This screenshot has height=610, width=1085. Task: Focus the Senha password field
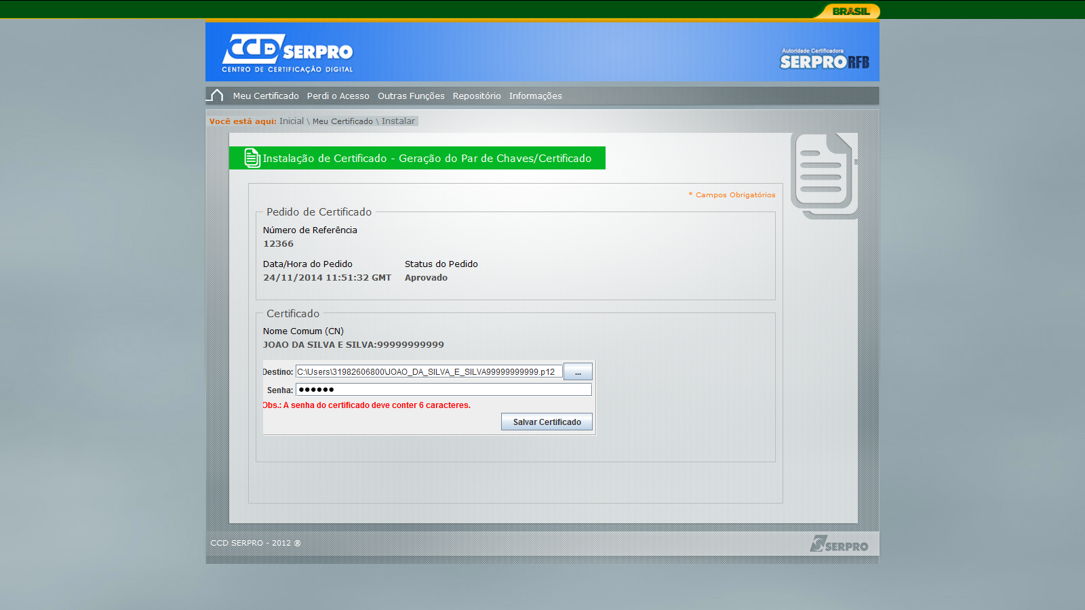click(x=443, y=390)
